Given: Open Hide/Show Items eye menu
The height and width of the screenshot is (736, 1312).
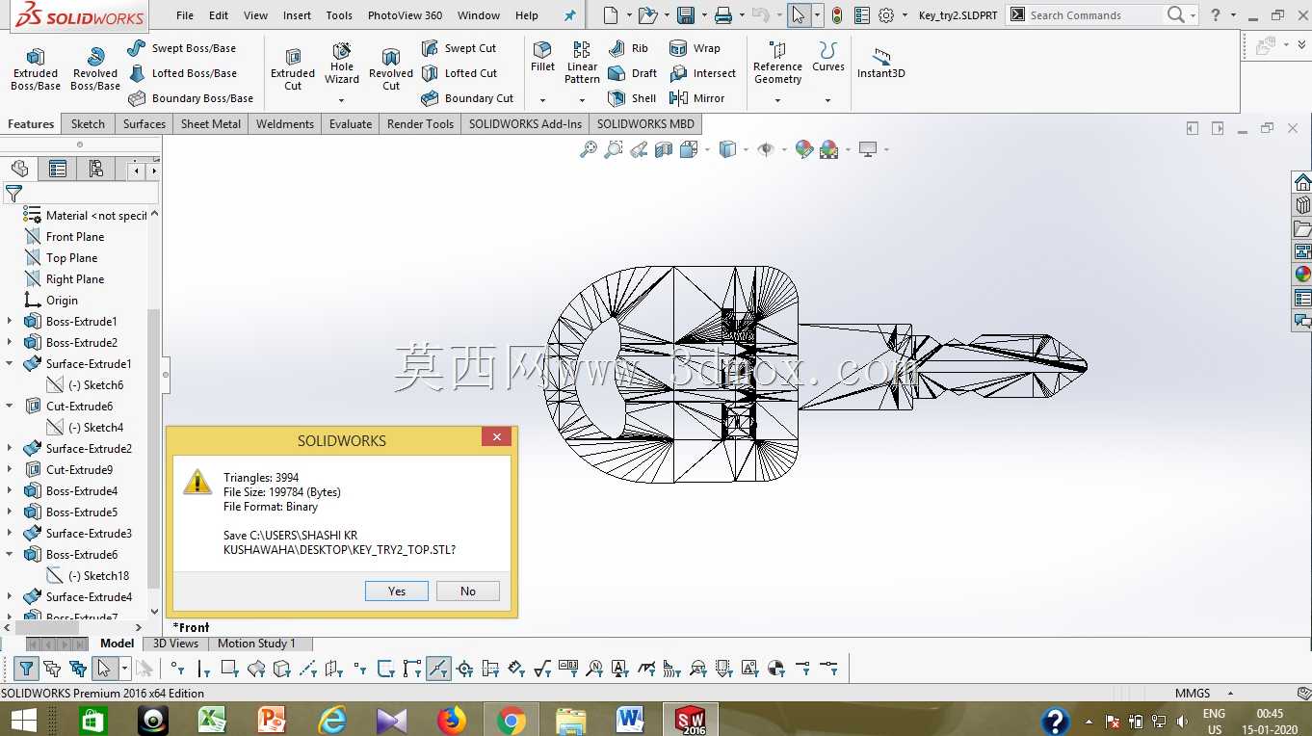Looking at the screenshot, I should [766, 149].
